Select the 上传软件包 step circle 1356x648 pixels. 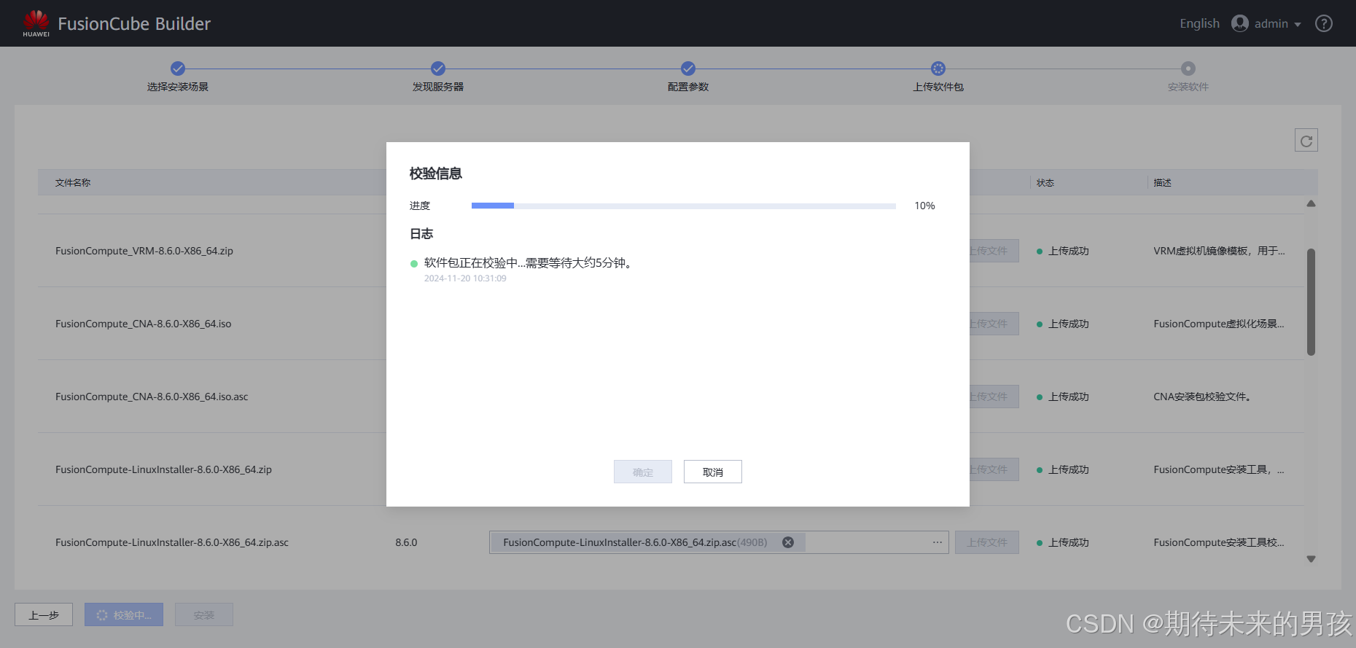click(938, 69)
